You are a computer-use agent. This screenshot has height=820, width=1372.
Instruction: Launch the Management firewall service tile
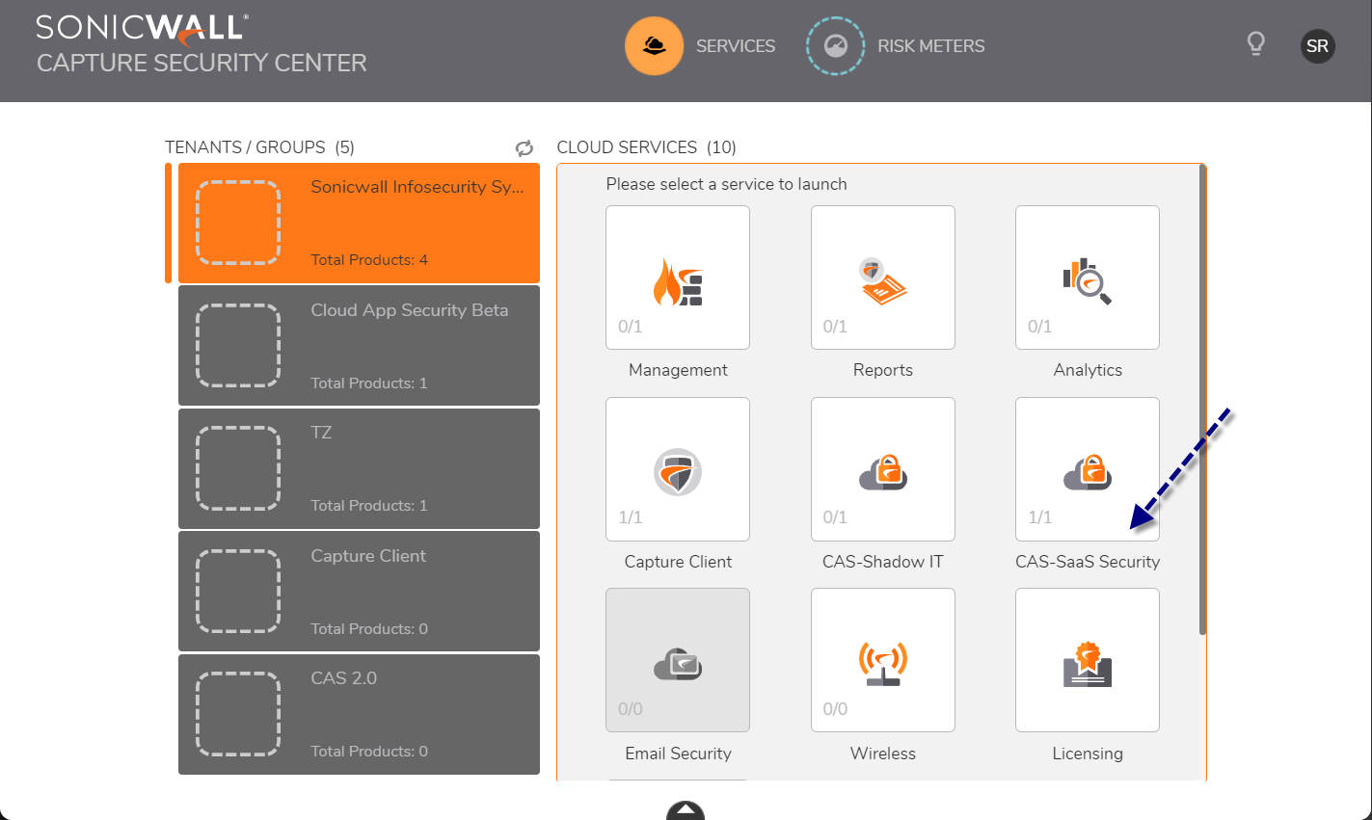click(x=677, y=278)
